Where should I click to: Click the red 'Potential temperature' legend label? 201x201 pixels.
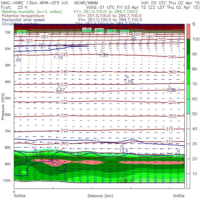pyautogui.click(x=23, y=16)
